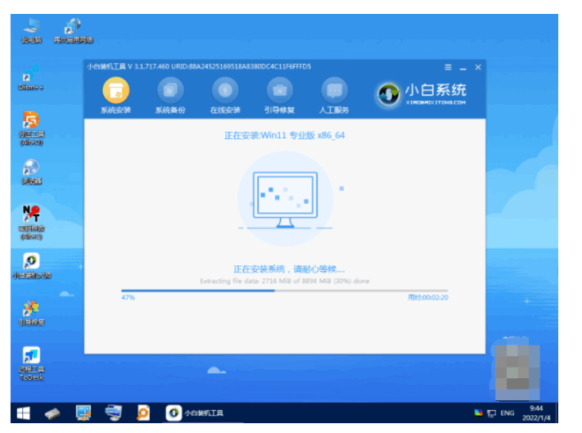The height and width of the screenshot is (433, 582).
Task: Click the 正在安装:Win11 专业版 x86_64 heading
Action: pos(284,135)
